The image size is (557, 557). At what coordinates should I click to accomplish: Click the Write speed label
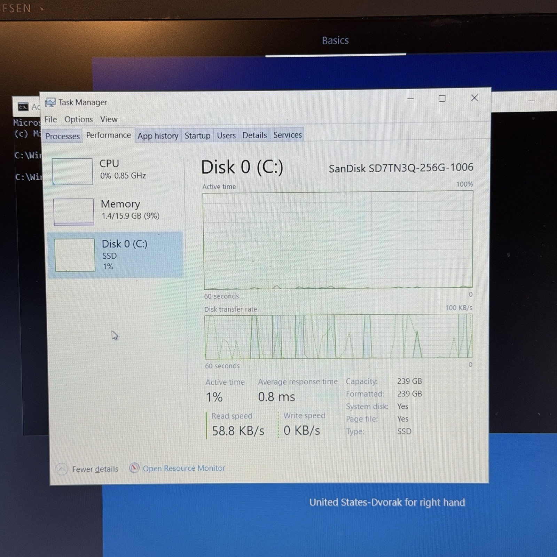tap(304, 416)
